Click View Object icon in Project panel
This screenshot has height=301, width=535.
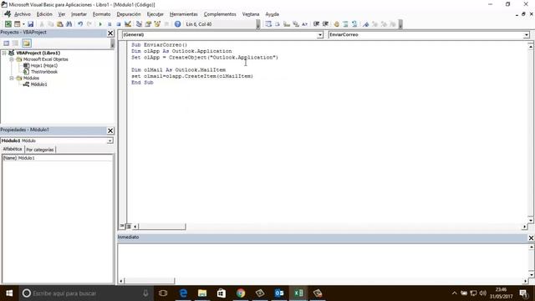click(x=15, y=43)
